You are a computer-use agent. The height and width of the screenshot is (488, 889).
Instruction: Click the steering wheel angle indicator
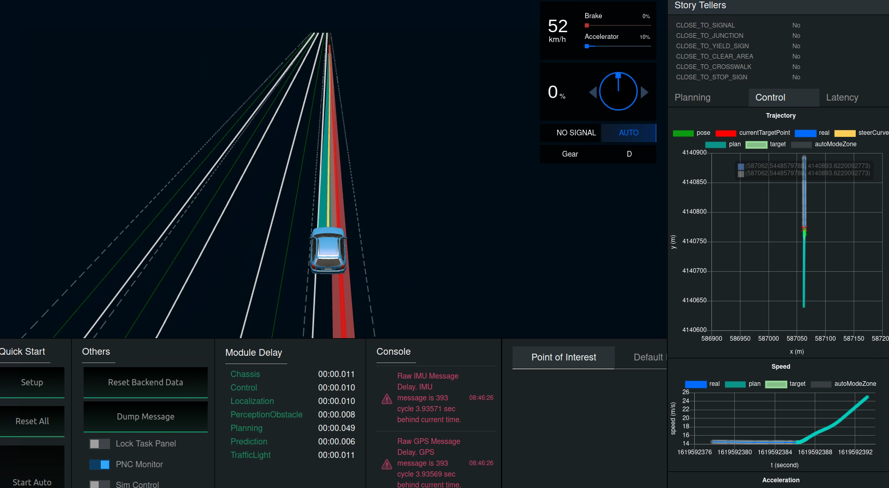coord(618,91)
